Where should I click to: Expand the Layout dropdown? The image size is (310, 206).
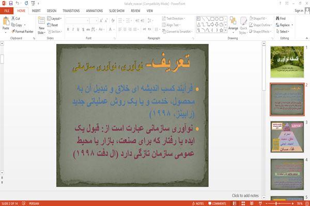[54, 19]
